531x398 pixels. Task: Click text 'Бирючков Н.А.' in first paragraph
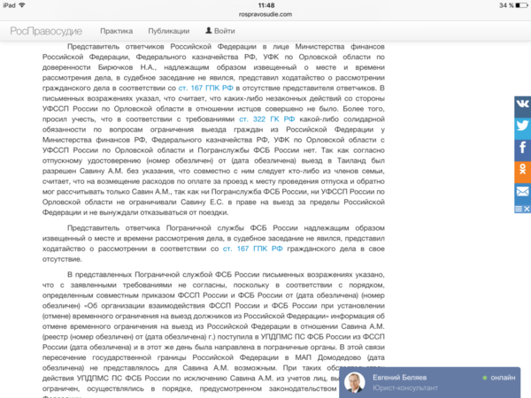tap(127, 67)
